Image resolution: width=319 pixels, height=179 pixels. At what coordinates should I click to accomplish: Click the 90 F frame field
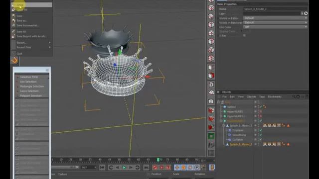88,168
